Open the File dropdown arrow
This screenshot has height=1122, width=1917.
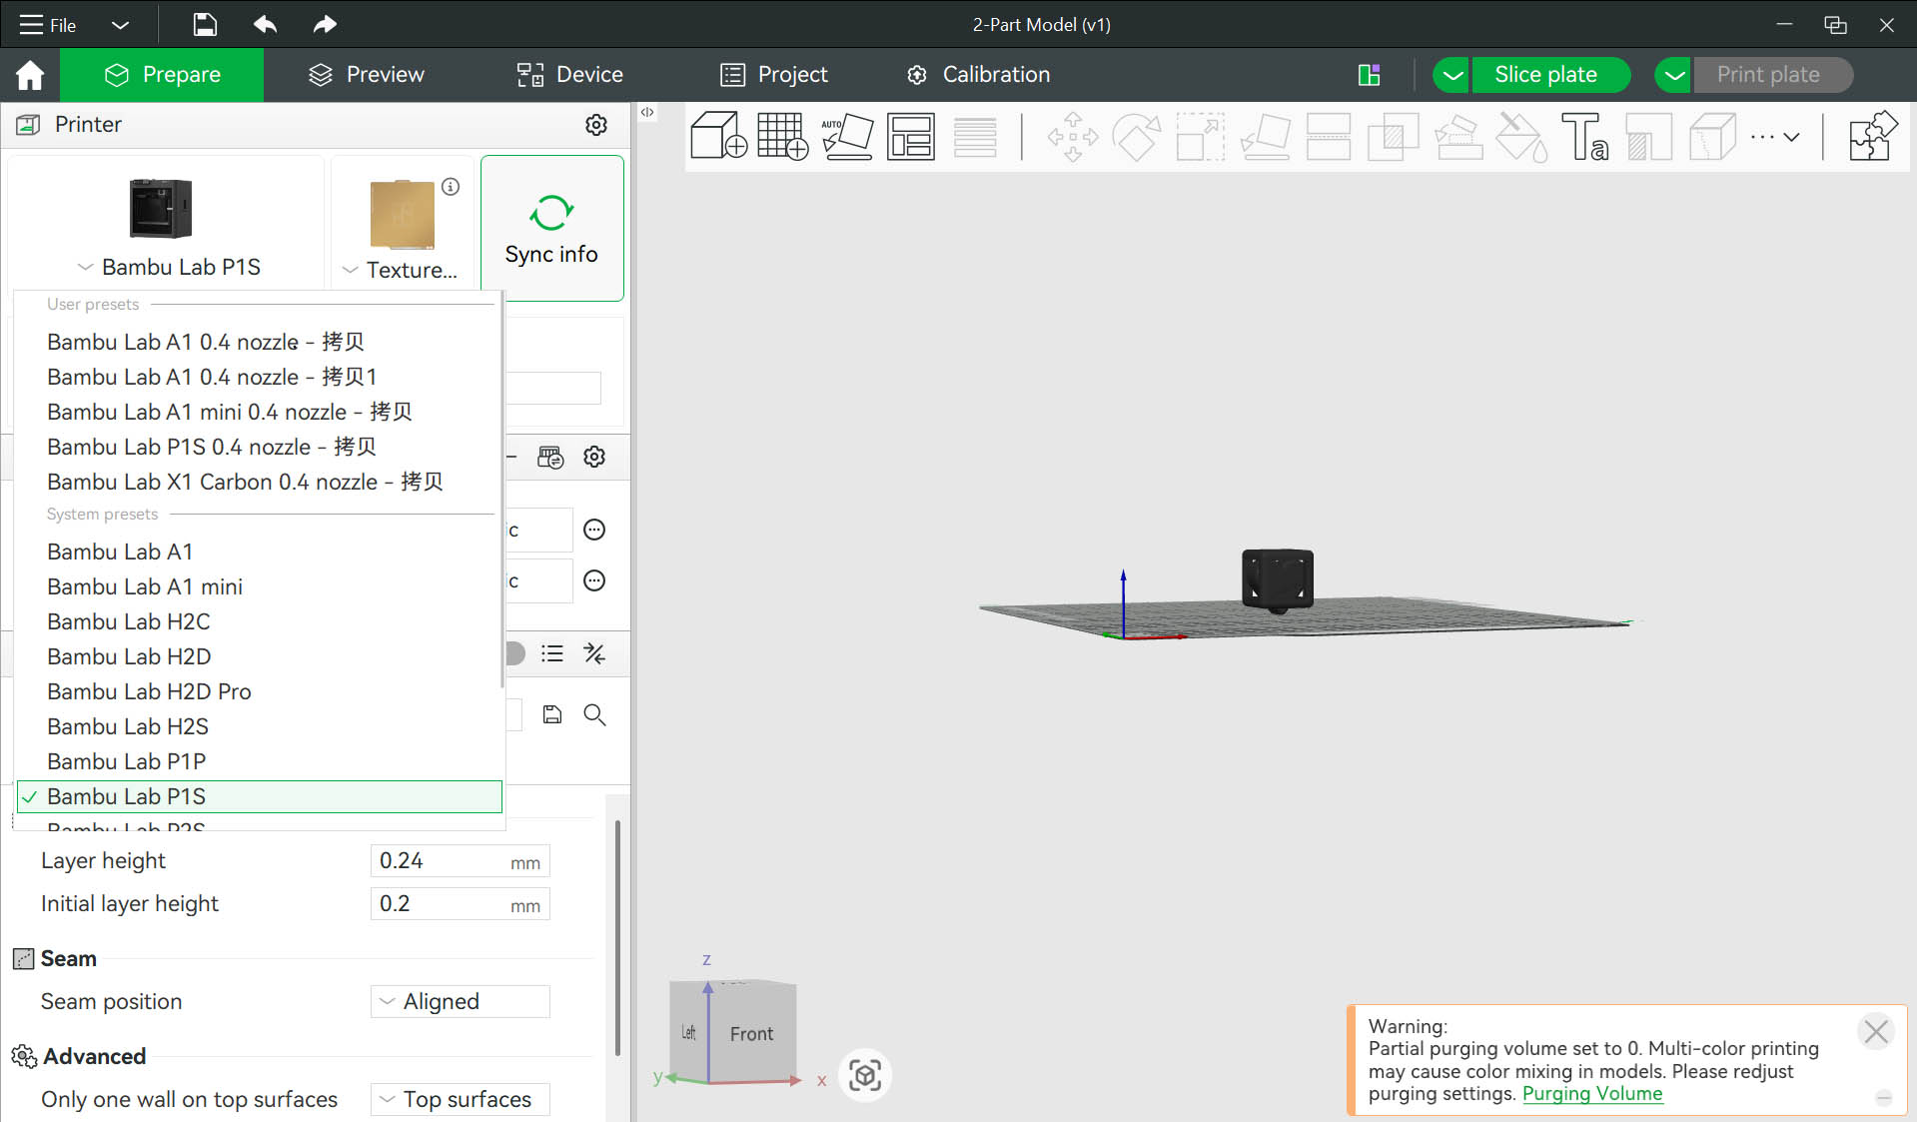coord(120,25)
